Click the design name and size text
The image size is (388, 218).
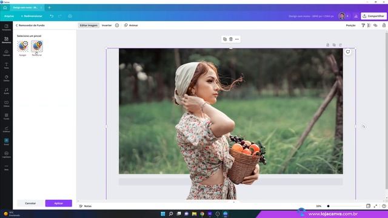[311, 16]
